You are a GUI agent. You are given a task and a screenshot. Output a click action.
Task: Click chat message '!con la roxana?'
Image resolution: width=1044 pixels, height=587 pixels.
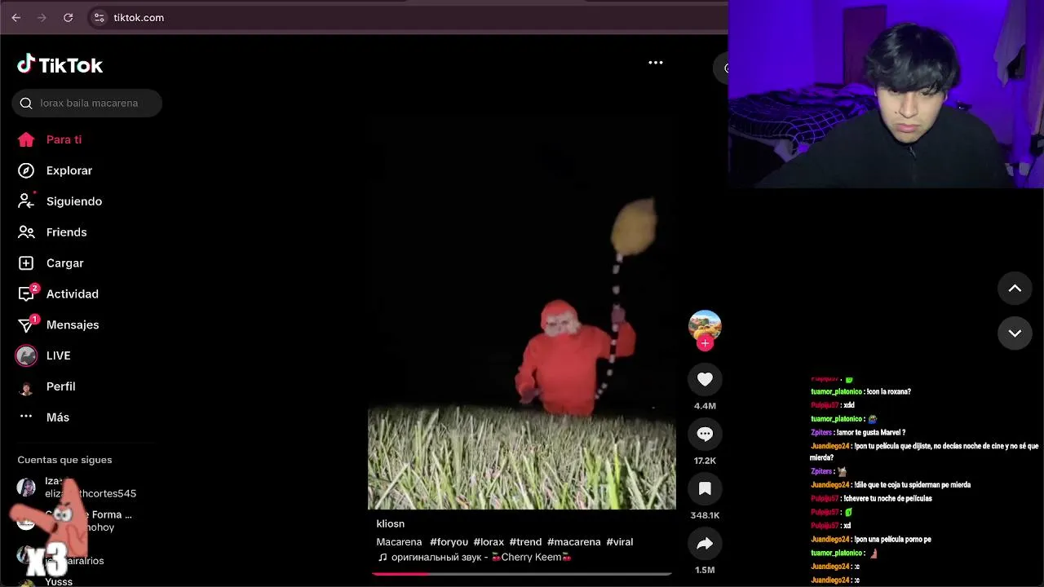point(888,391)
